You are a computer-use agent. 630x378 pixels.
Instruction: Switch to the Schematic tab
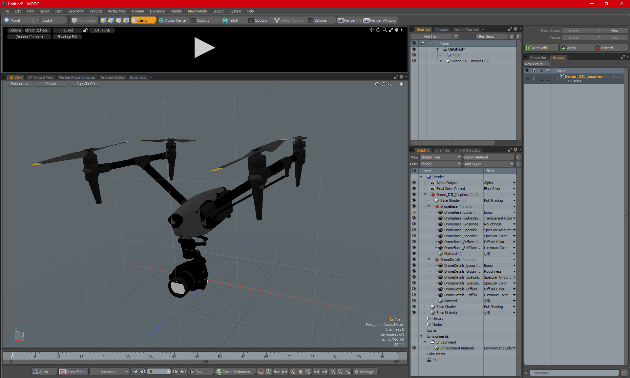click(x=138, y=77)
